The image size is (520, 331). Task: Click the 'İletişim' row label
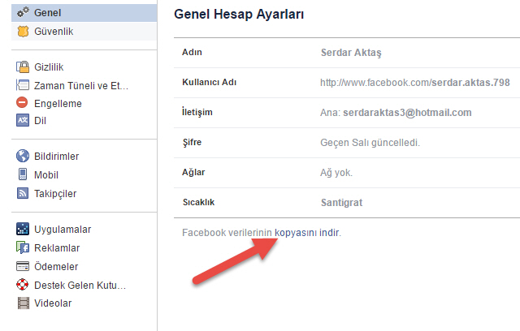click(x=197, y=112)
